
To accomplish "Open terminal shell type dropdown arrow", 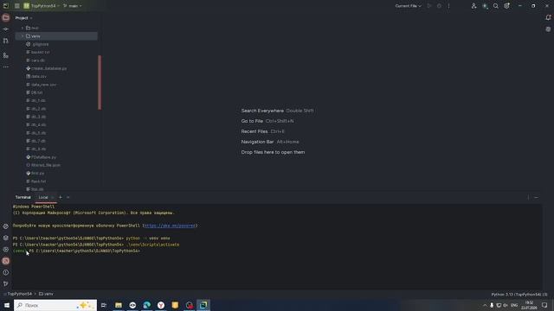I will (x=68, y=197).
